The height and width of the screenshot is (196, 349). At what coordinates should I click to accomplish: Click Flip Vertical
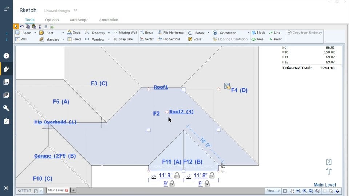(169, 39)
